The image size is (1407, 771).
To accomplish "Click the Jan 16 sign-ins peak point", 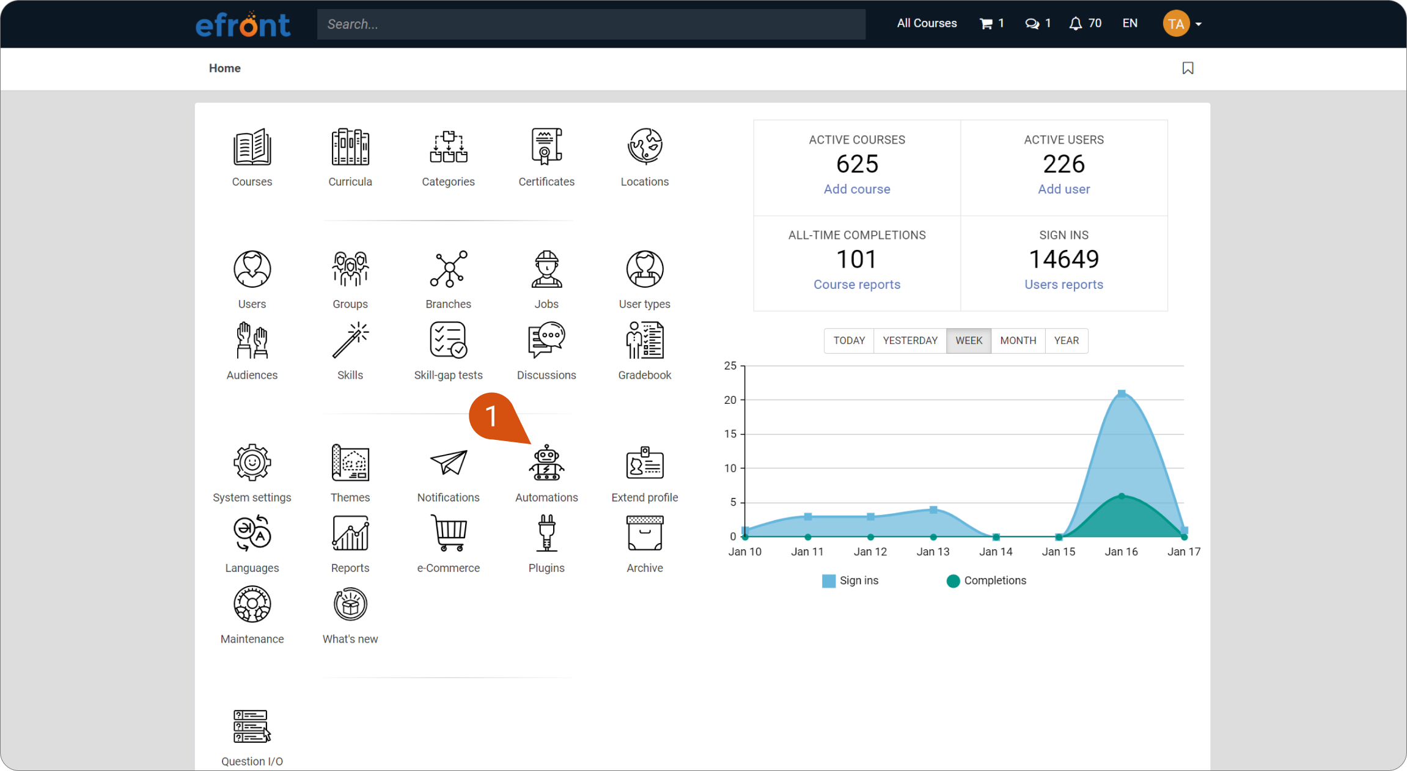I will [x=1122, y=393].
